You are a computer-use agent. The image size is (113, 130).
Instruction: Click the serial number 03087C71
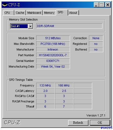click(53, 61)
